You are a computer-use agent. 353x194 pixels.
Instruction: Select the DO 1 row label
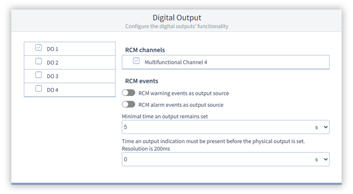52,49
